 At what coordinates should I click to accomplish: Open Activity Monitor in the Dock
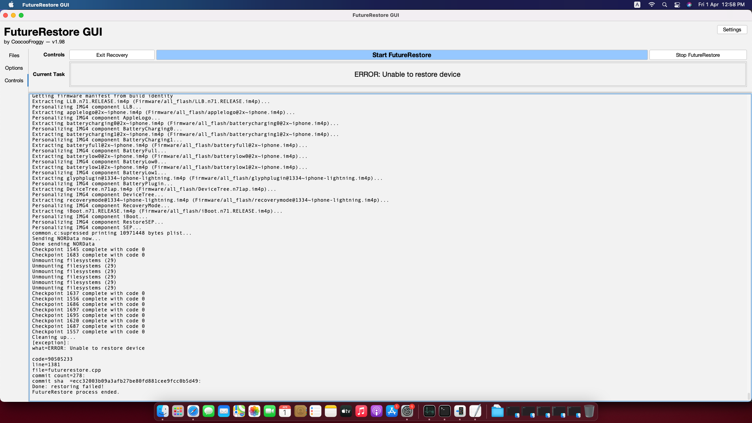(x=429, y=411)
